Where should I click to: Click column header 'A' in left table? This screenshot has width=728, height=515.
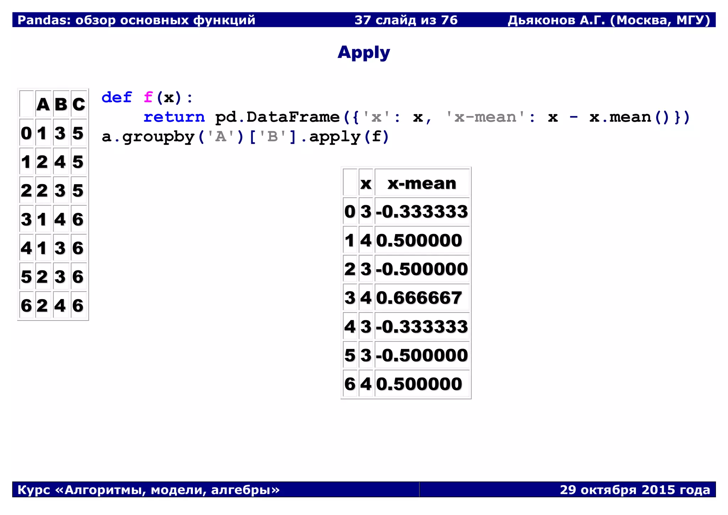43,104
